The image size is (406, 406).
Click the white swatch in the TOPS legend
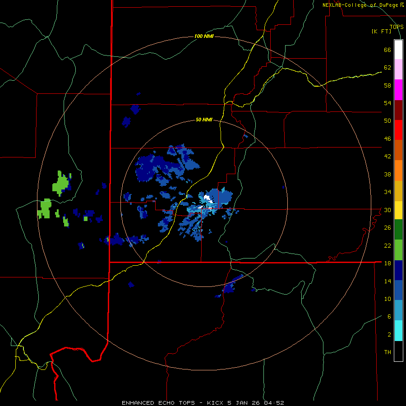click(x=398, y=50)
